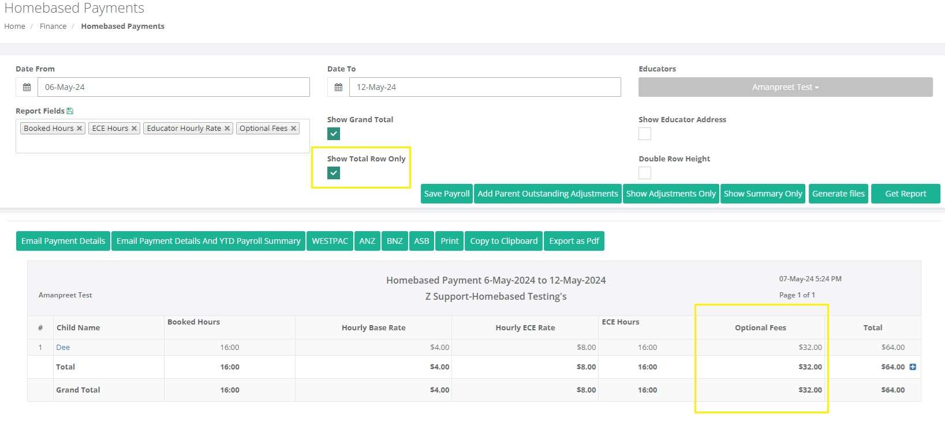Click the Grand Total row label
945x426 pixels.
point(78,390)
